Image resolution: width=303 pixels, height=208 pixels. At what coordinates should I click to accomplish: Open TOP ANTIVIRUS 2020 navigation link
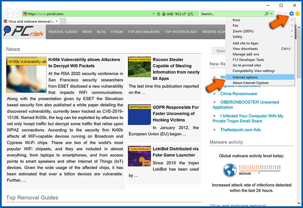pyautogui.click(x=181, y=32)
